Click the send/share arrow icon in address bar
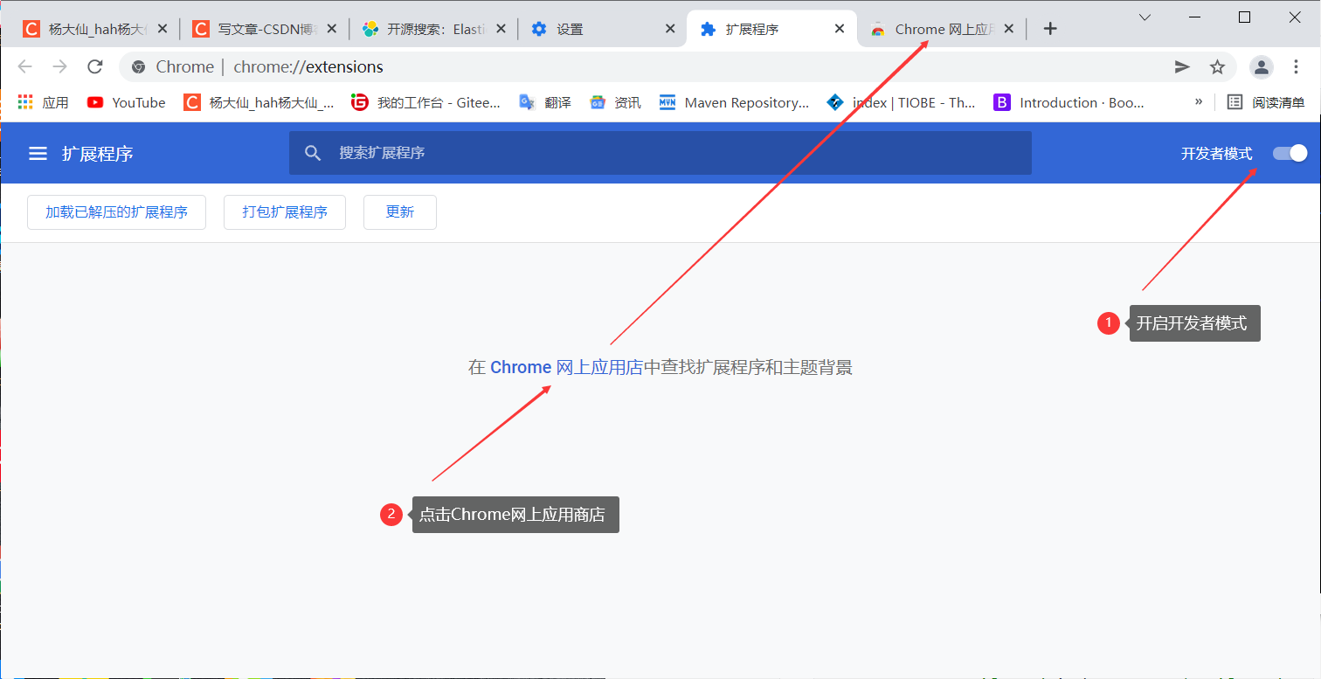Viewport: 1321px width, 679px height. tap(1182, 66)
